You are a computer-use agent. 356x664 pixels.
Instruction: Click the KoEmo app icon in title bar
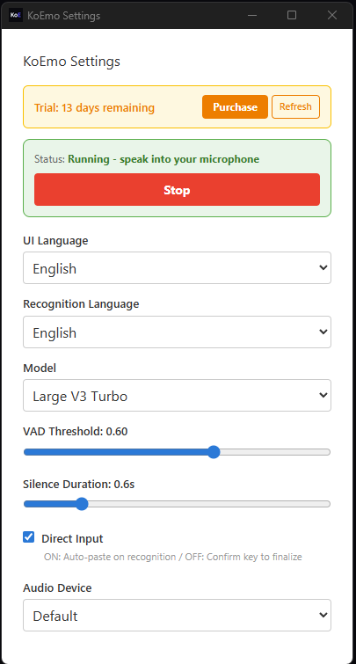pos(16,15)
